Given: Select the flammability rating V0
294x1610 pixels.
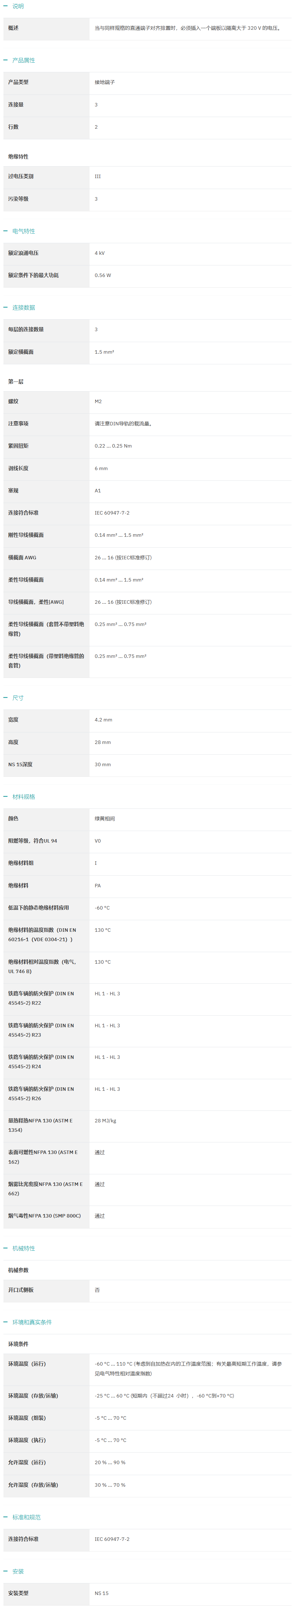Looking at the screenshot, I should point(98,841).
